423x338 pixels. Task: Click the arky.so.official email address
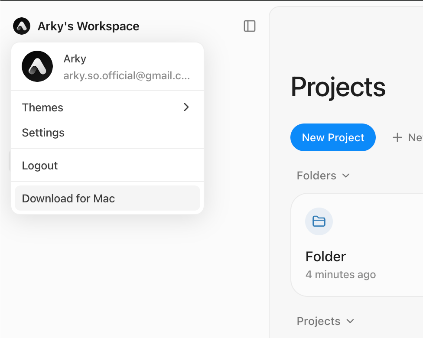click(127, 76)
